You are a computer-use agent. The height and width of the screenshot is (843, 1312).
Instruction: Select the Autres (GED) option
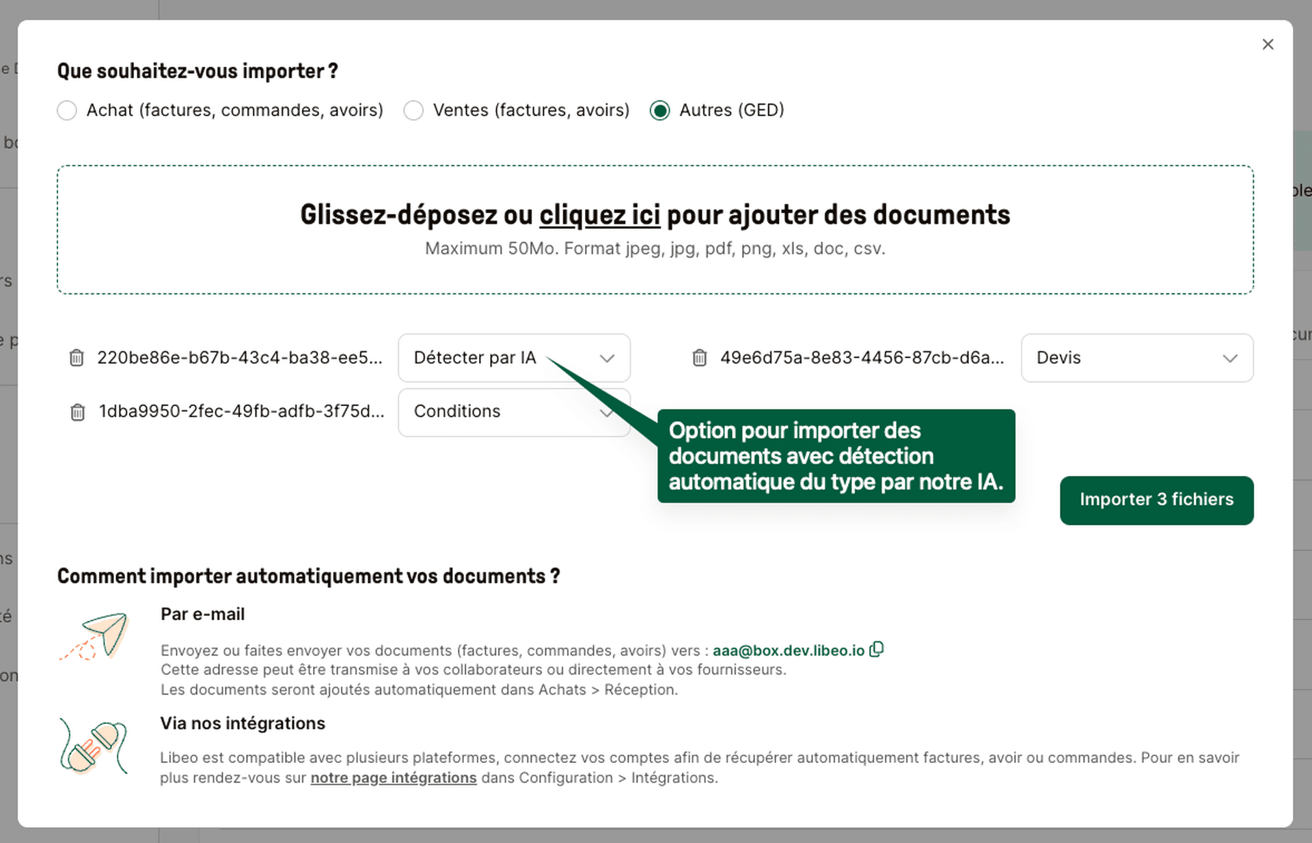click(659, 110)
